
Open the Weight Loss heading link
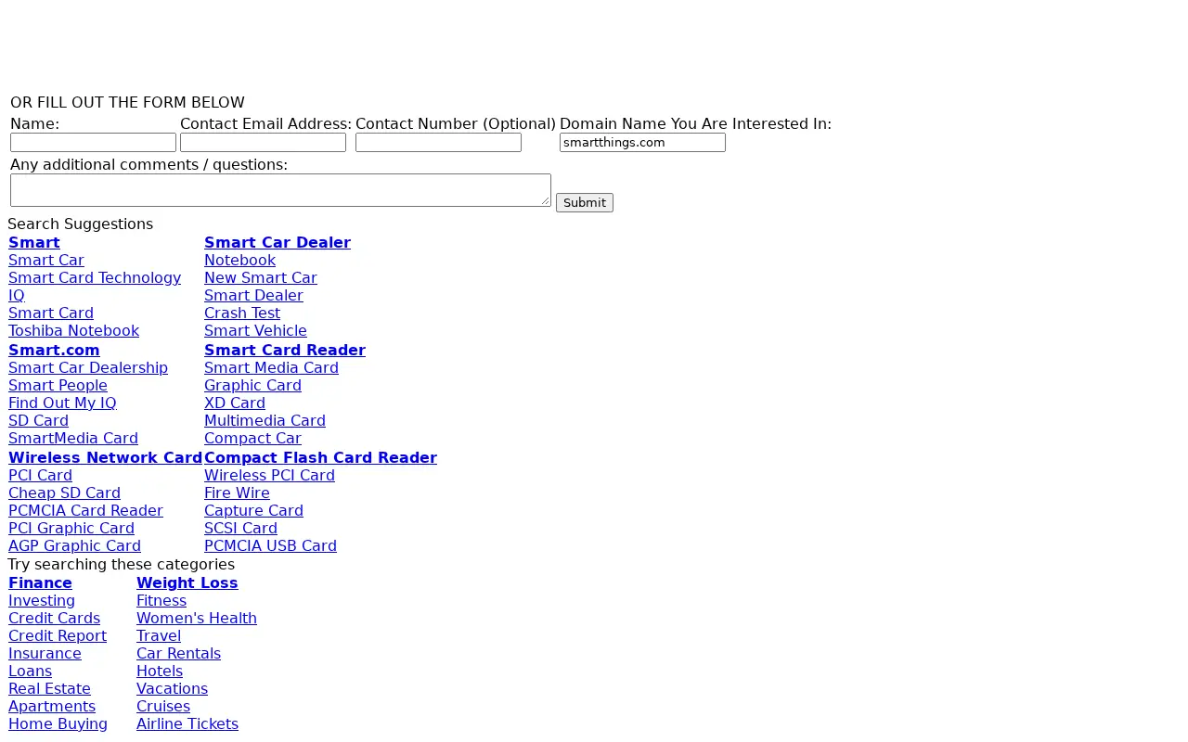tap(187, 583)
